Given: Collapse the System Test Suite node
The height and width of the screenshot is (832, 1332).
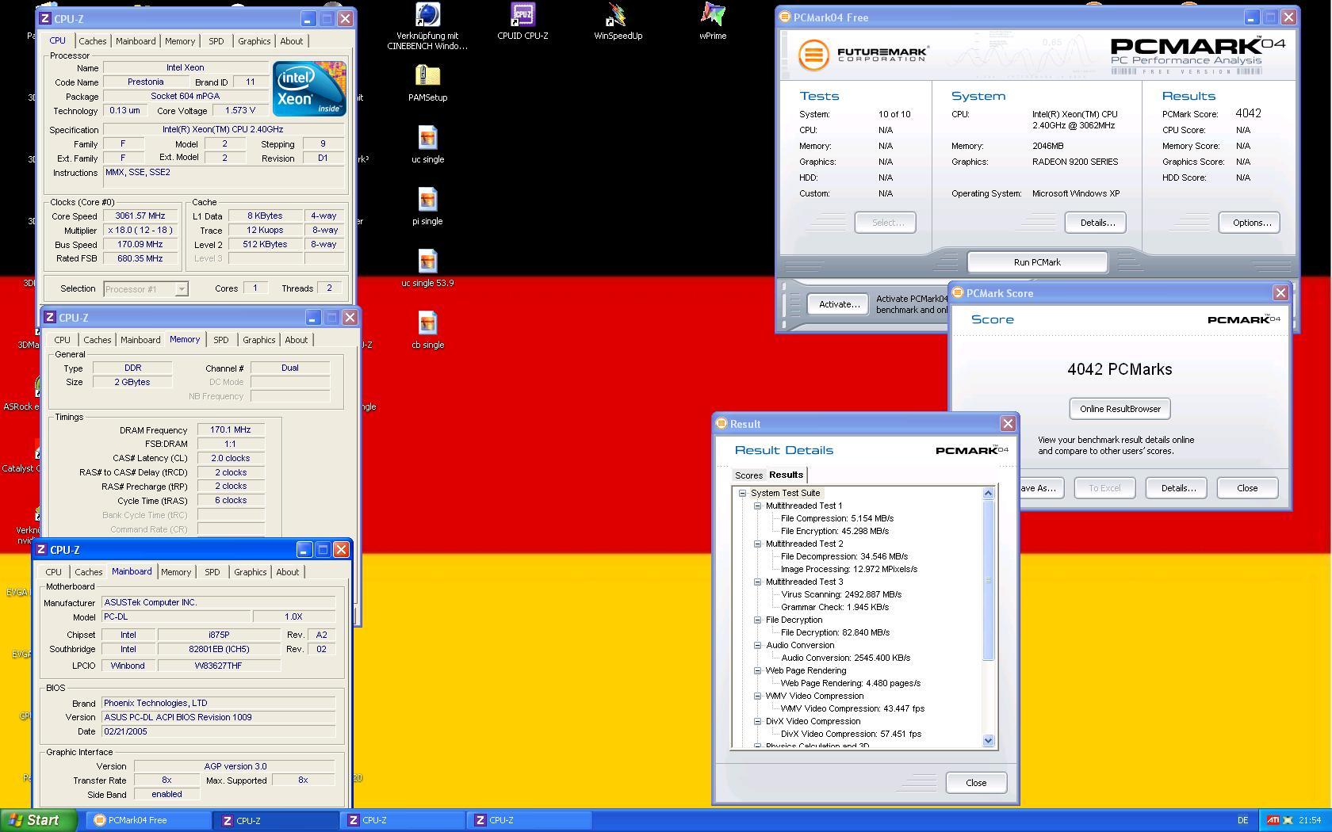Looking at the screenshot, I should click(743, 493).
